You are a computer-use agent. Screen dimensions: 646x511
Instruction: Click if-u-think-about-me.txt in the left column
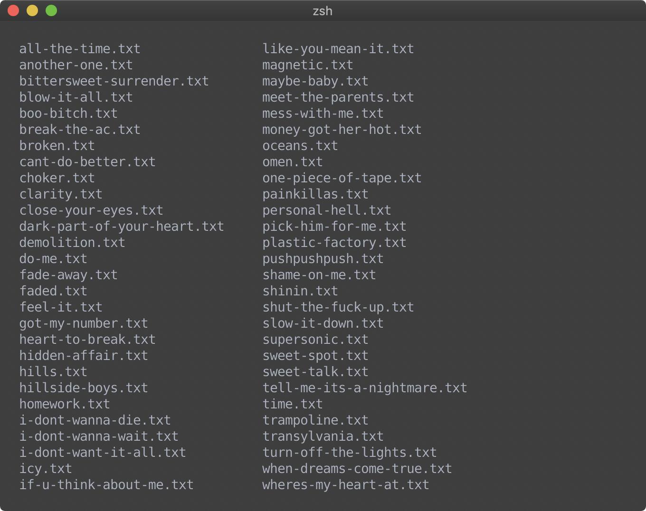tap(106, 485)
